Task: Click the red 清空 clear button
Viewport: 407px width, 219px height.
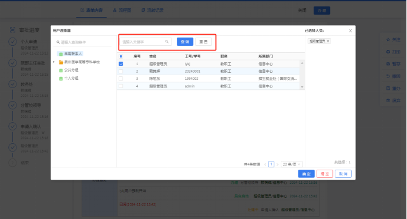Action: [325, 174]
